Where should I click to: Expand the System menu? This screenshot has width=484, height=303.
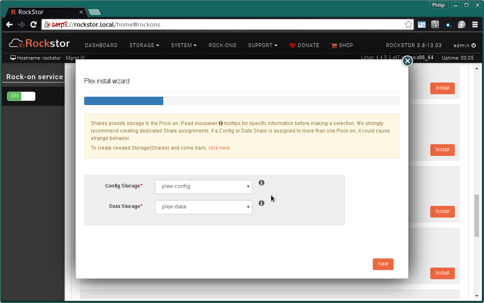coord(184,45)
